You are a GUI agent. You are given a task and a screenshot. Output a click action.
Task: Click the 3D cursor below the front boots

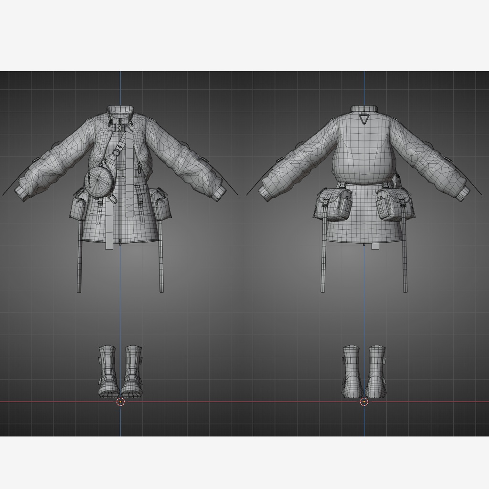tap(119, 403)
